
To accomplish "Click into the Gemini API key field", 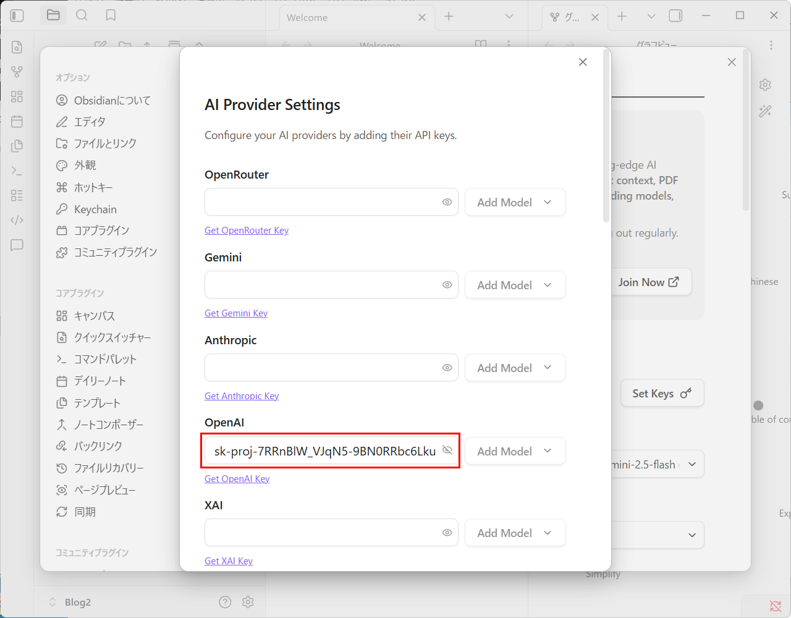I will tap(321, 285).
